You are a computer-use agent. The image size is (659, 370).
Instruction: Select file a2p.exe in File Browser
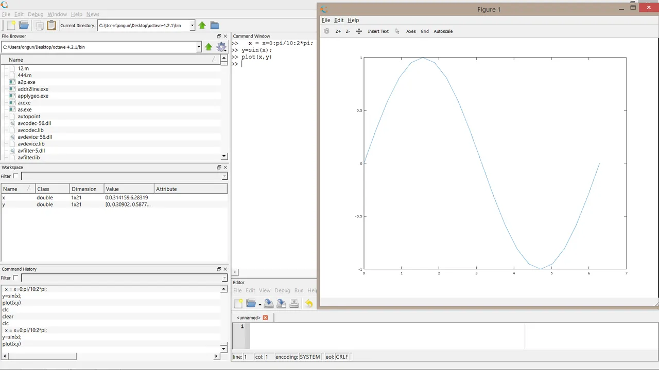[26, 82]
